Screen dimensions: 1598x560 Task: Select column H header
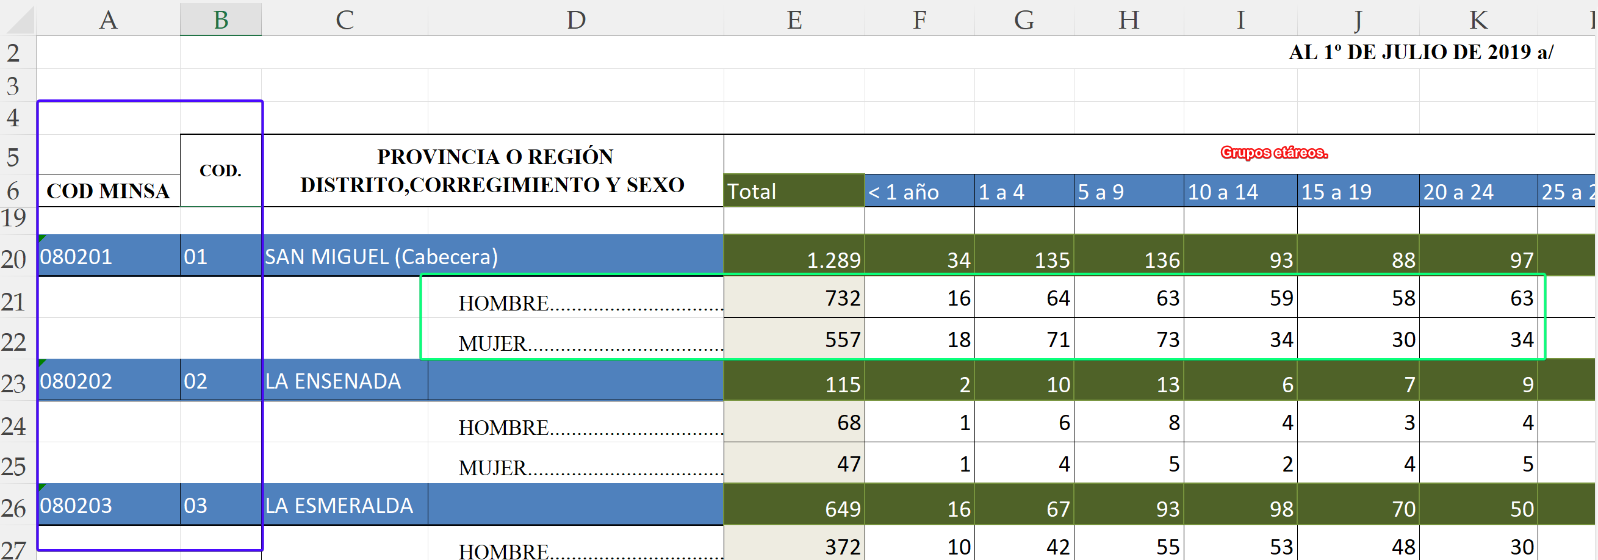tap(1128, 20)
